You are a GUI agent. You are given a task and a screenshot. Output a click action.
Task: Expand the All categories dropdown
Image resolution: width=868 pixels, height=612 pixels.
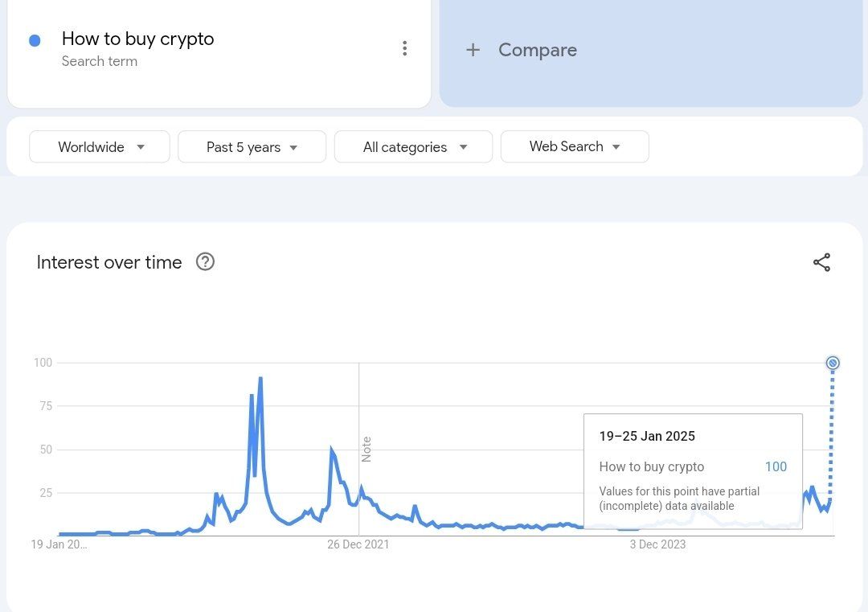point(413,147)
